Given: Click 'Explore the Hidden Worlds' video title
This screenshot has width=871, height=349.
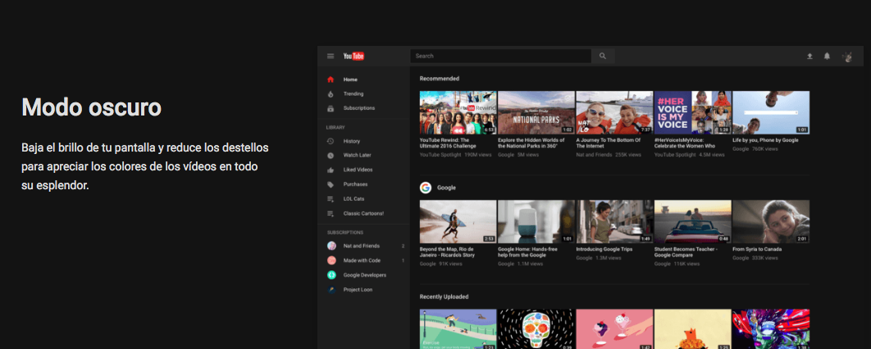Looking at the screenshot, I should tap(529, 143).
